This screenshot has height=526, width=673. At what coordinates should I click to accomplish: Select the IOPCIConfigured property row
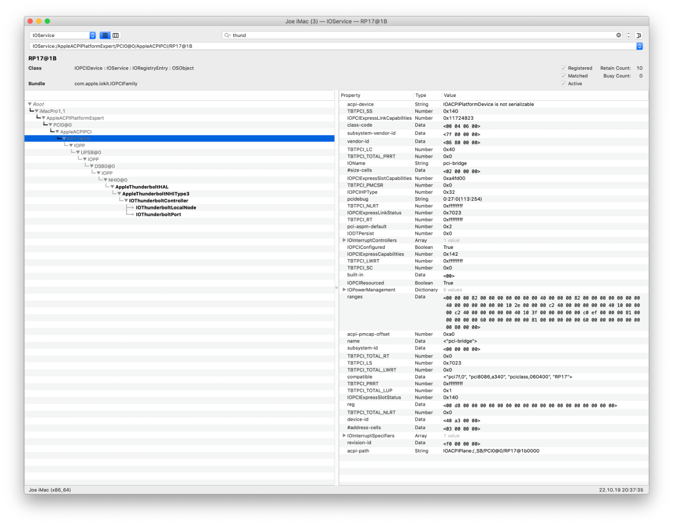pos(493,247)
